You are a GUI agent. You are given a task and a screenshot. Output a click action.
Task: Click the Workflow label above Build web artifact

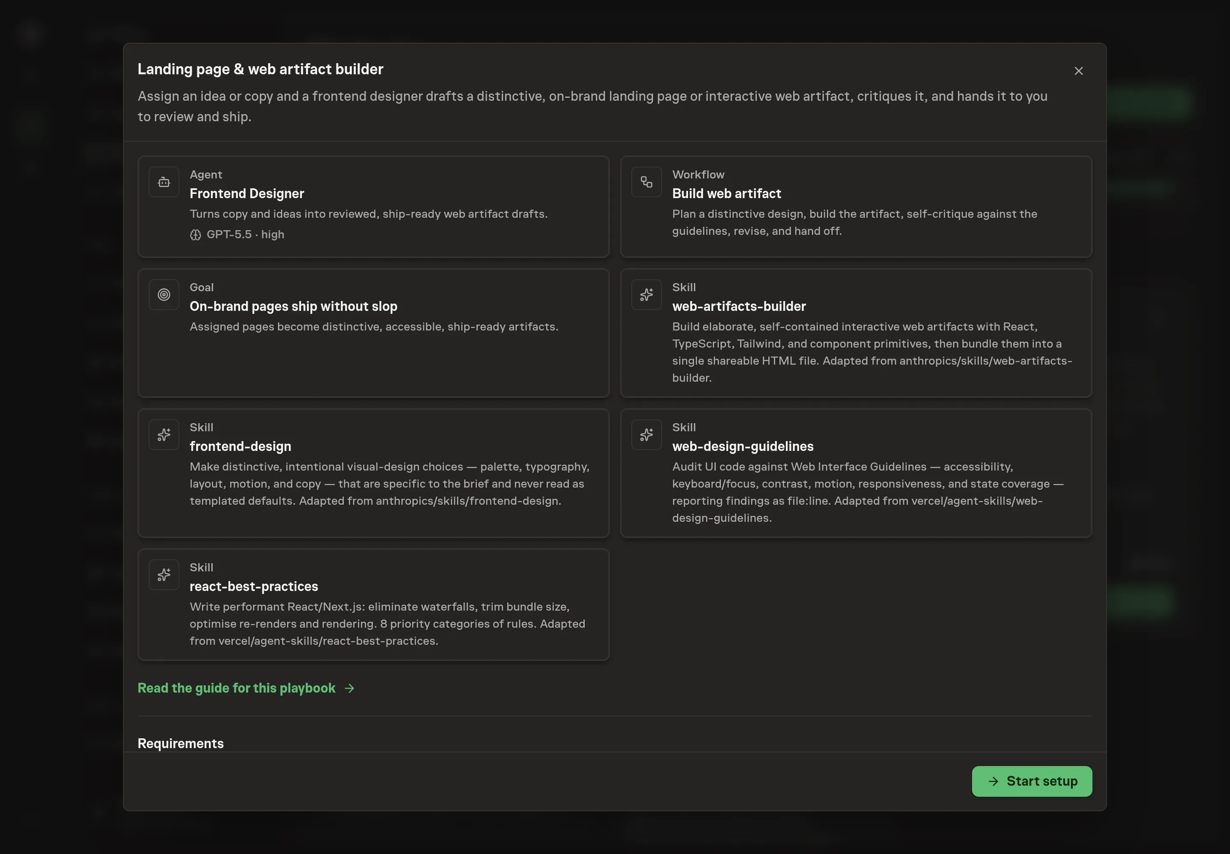tap(698, 175)
